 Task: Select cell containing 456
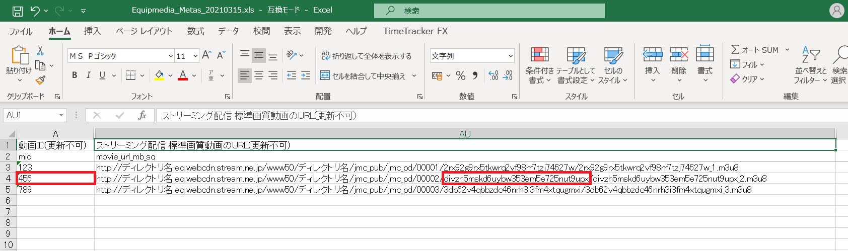[55, 178]
